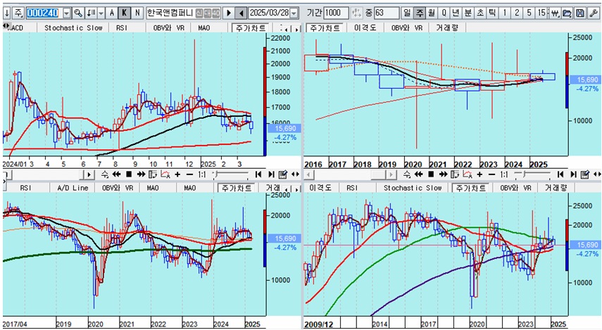Open the folder load icon in top toolbar
Screen dimensions: 602x330
[x=567, y=13]
